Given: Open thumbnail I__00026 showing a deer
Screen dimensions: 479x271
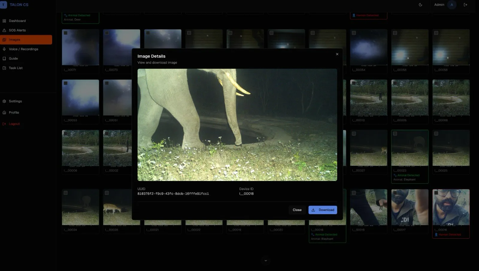Looking at the screenshot, I should tap(118, 207).
